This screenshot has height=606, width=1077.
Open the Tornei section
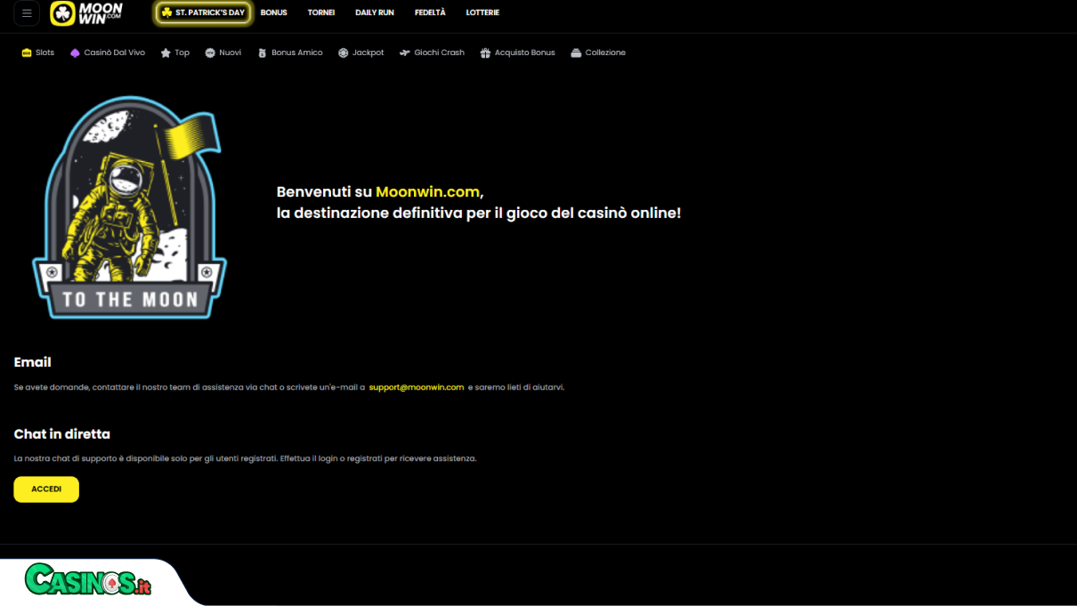point(321,13)
